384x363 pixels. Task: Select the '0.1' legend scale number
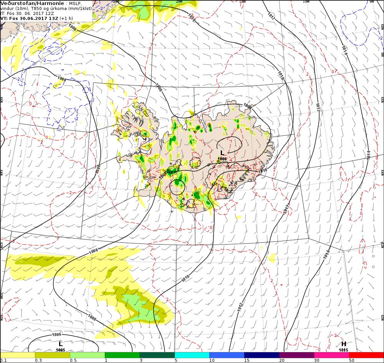pos(3,361)
